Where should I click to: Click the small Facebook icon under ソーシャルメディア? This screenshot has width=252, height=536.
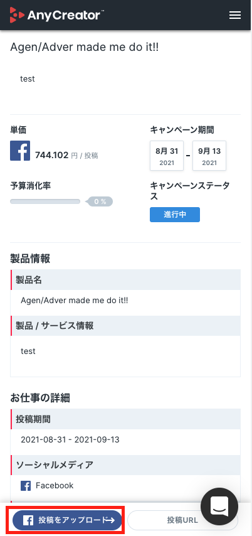26,485
